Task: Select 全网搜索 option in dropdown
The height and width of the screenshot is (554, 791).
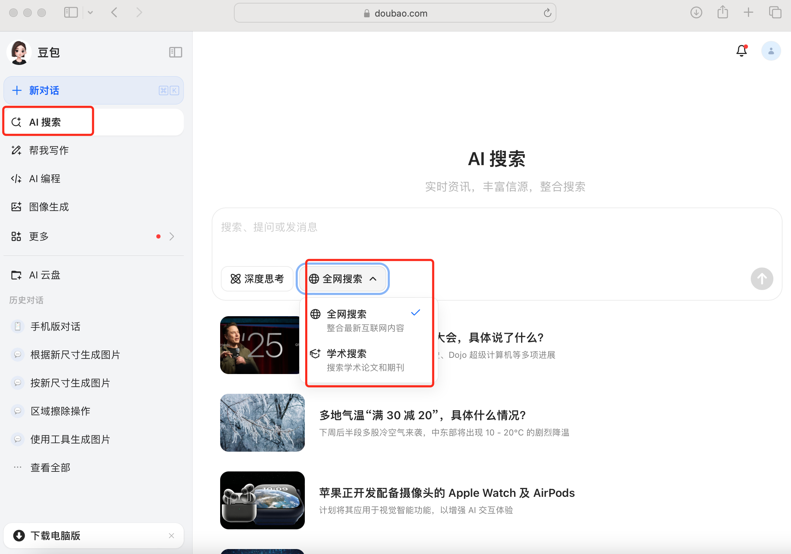Action: [369, 320]
